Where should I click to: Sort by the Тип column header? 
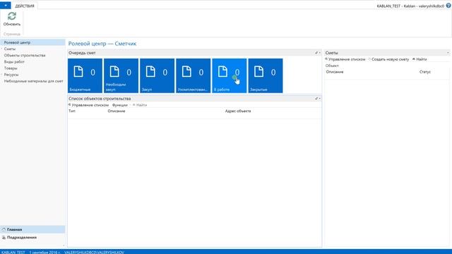coord(72,111)
